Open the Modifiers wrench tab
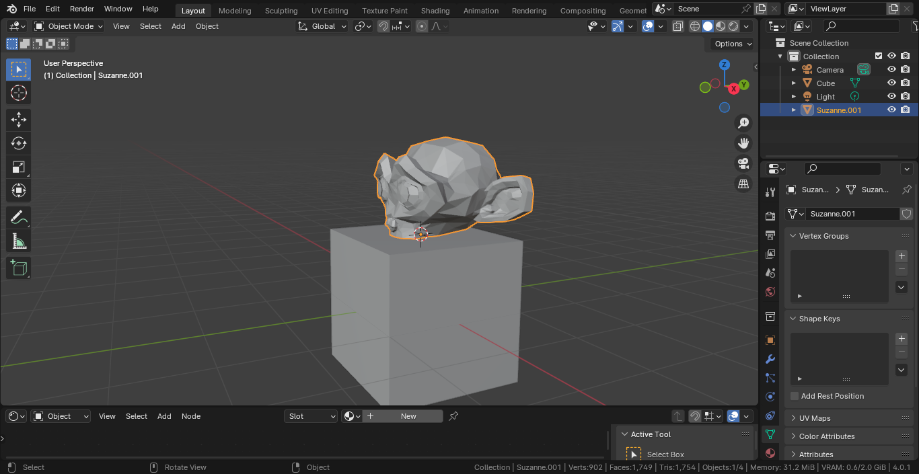Image resolution: width=919 pixels, height=474 pixels. [770, 359]
